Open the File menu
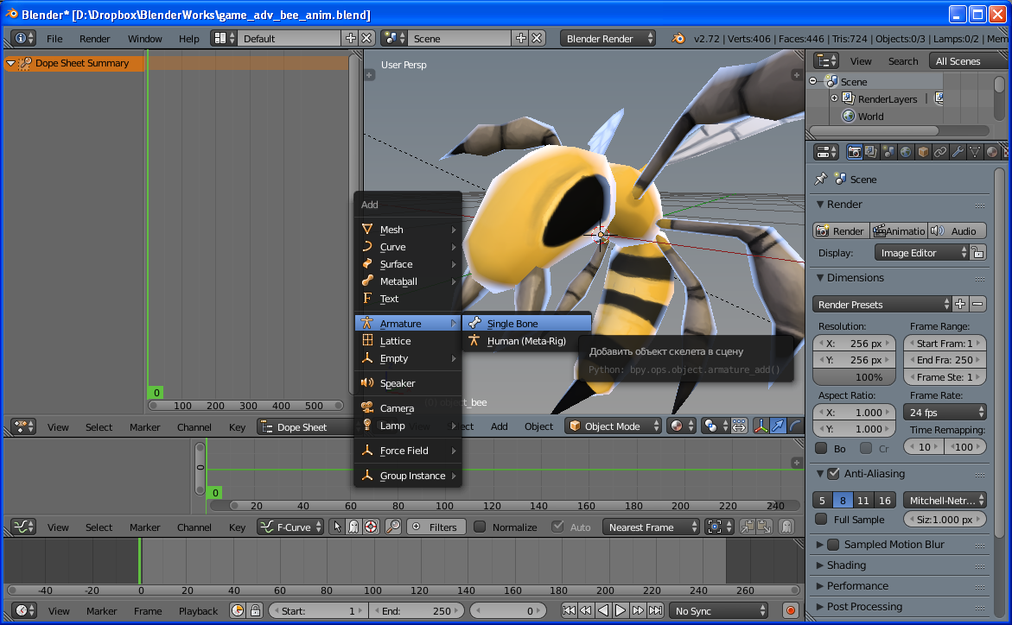This screenshot has height=625, width=1012. coord(54,38)
